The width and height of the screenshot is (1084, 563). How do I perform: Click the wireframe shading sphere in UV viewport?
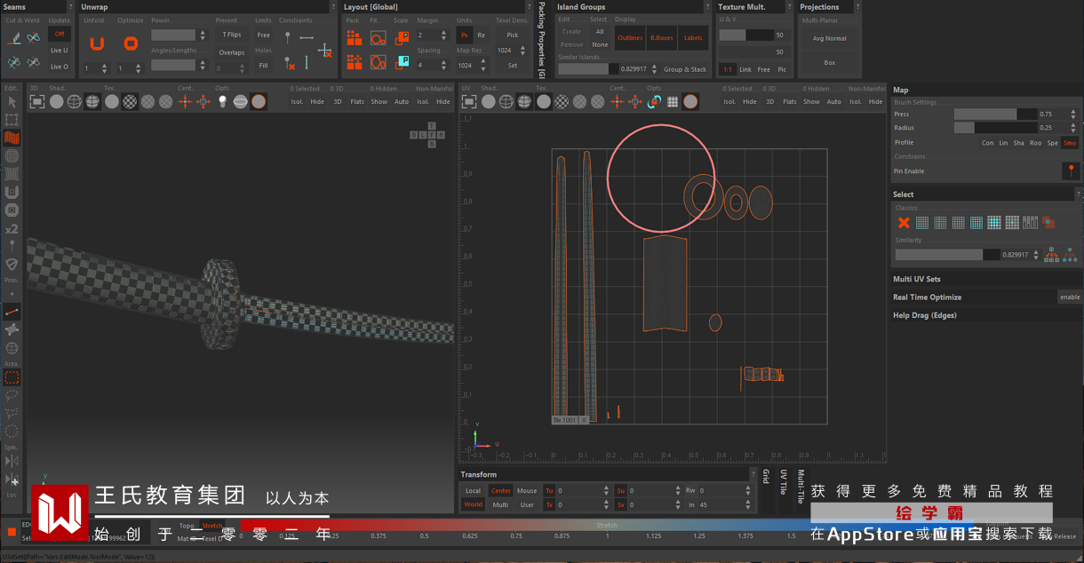coord(506,102)
